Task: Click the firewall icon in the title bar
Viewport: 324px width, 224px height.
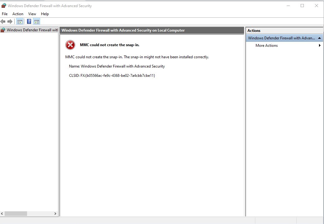Action: 4,6
